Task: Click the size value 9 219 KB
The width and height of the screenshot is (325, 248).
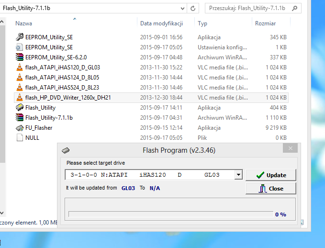Action: pyautogui.click(x=276, y=128)
